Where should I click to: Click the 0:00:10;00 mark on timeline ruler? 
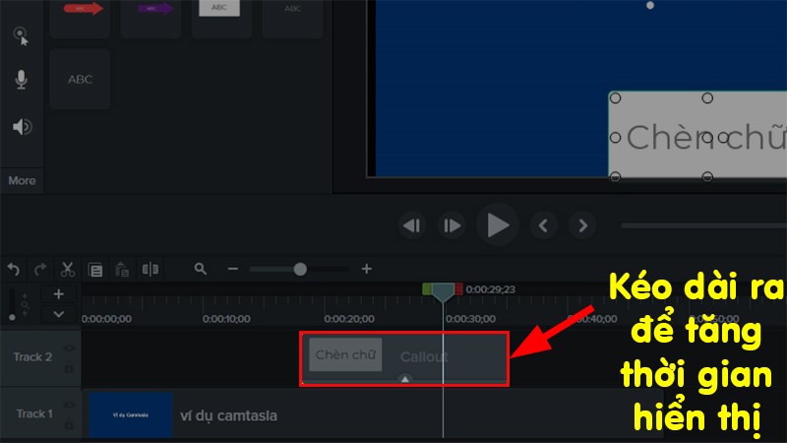coord(226,319)
